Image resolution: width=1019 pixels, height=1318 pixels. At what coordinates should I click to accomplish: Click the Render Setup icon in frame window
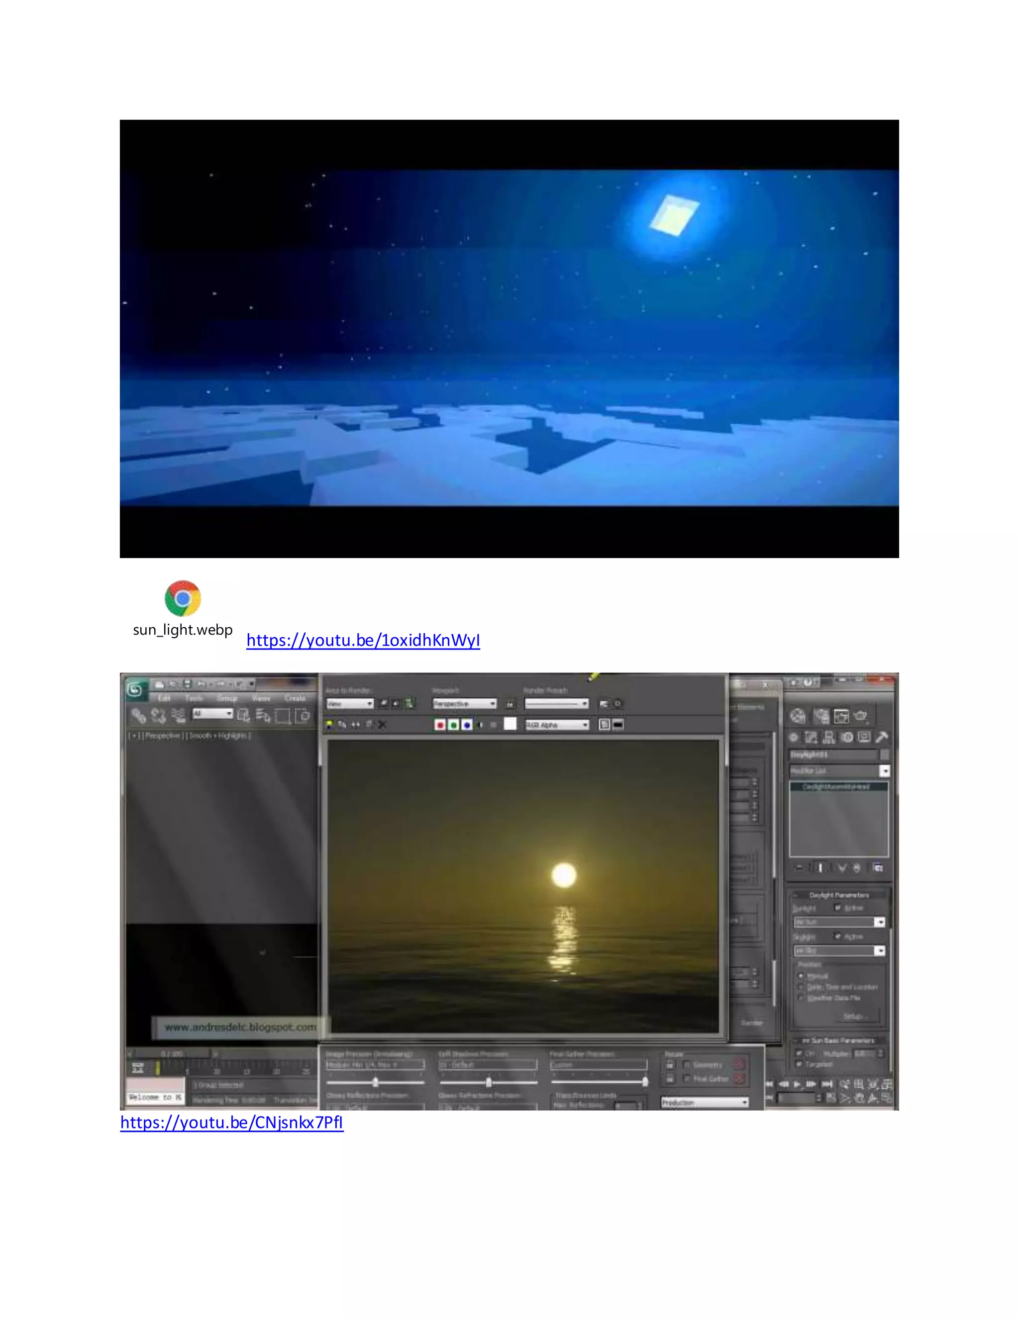point(604,704)
